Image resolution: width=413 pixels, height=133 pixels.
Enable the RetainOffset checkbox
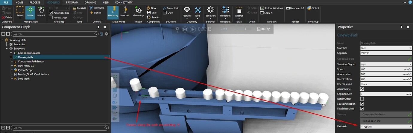coord(362,99)
